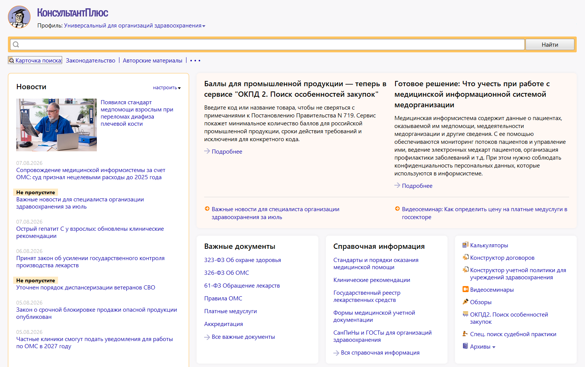The image size is (585, 367).
Task: Click the ConsultantPlus professor logo icon
Action: click(19, 17)
